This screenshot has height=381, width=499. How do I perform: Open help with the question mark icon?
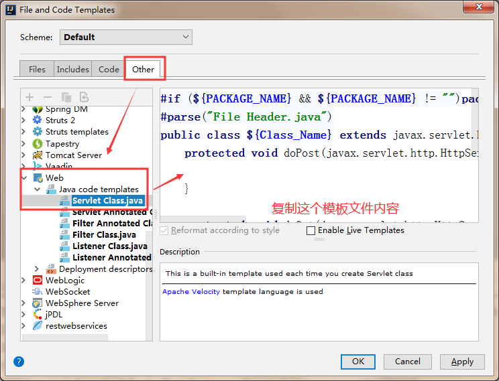(x=19, y=362)
